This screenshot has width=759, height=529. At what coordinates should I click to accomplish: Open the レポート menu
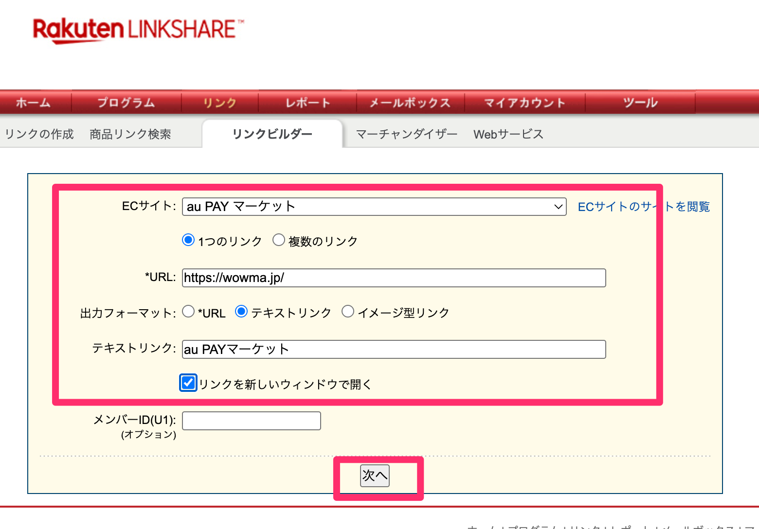308,103
